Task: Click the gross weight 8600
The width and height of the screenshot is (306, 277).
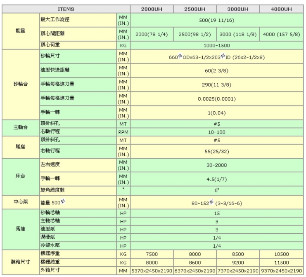Action: coord(195,263)
